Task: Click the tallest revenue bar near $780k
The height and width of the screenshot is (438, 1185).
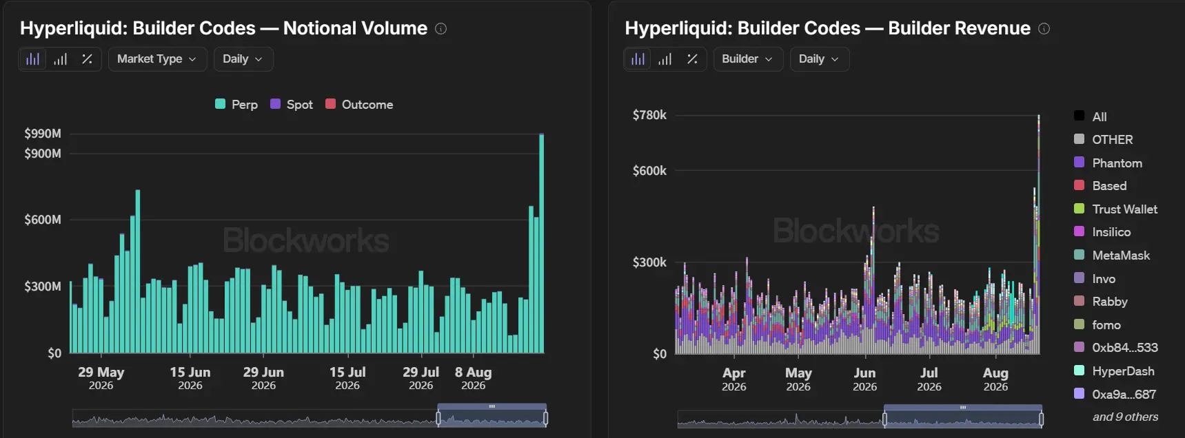Action: tap(1039, 234)
